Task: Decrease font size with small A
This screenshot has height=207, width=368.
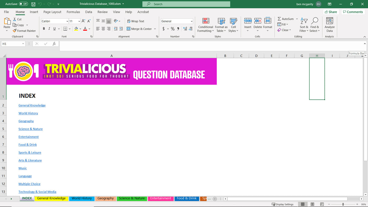Action: (x=89, y=21)
